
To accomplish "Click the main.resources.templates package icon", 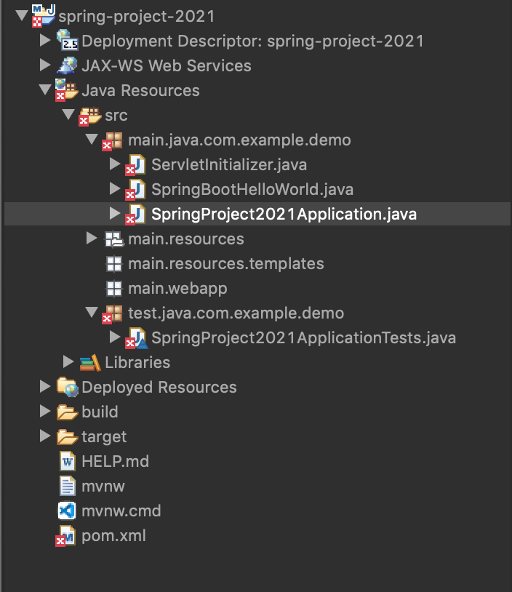I will pos(113,264).
